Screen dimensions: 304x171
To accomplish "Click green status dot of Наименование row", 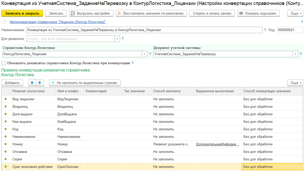I will (x=6, y=137).
